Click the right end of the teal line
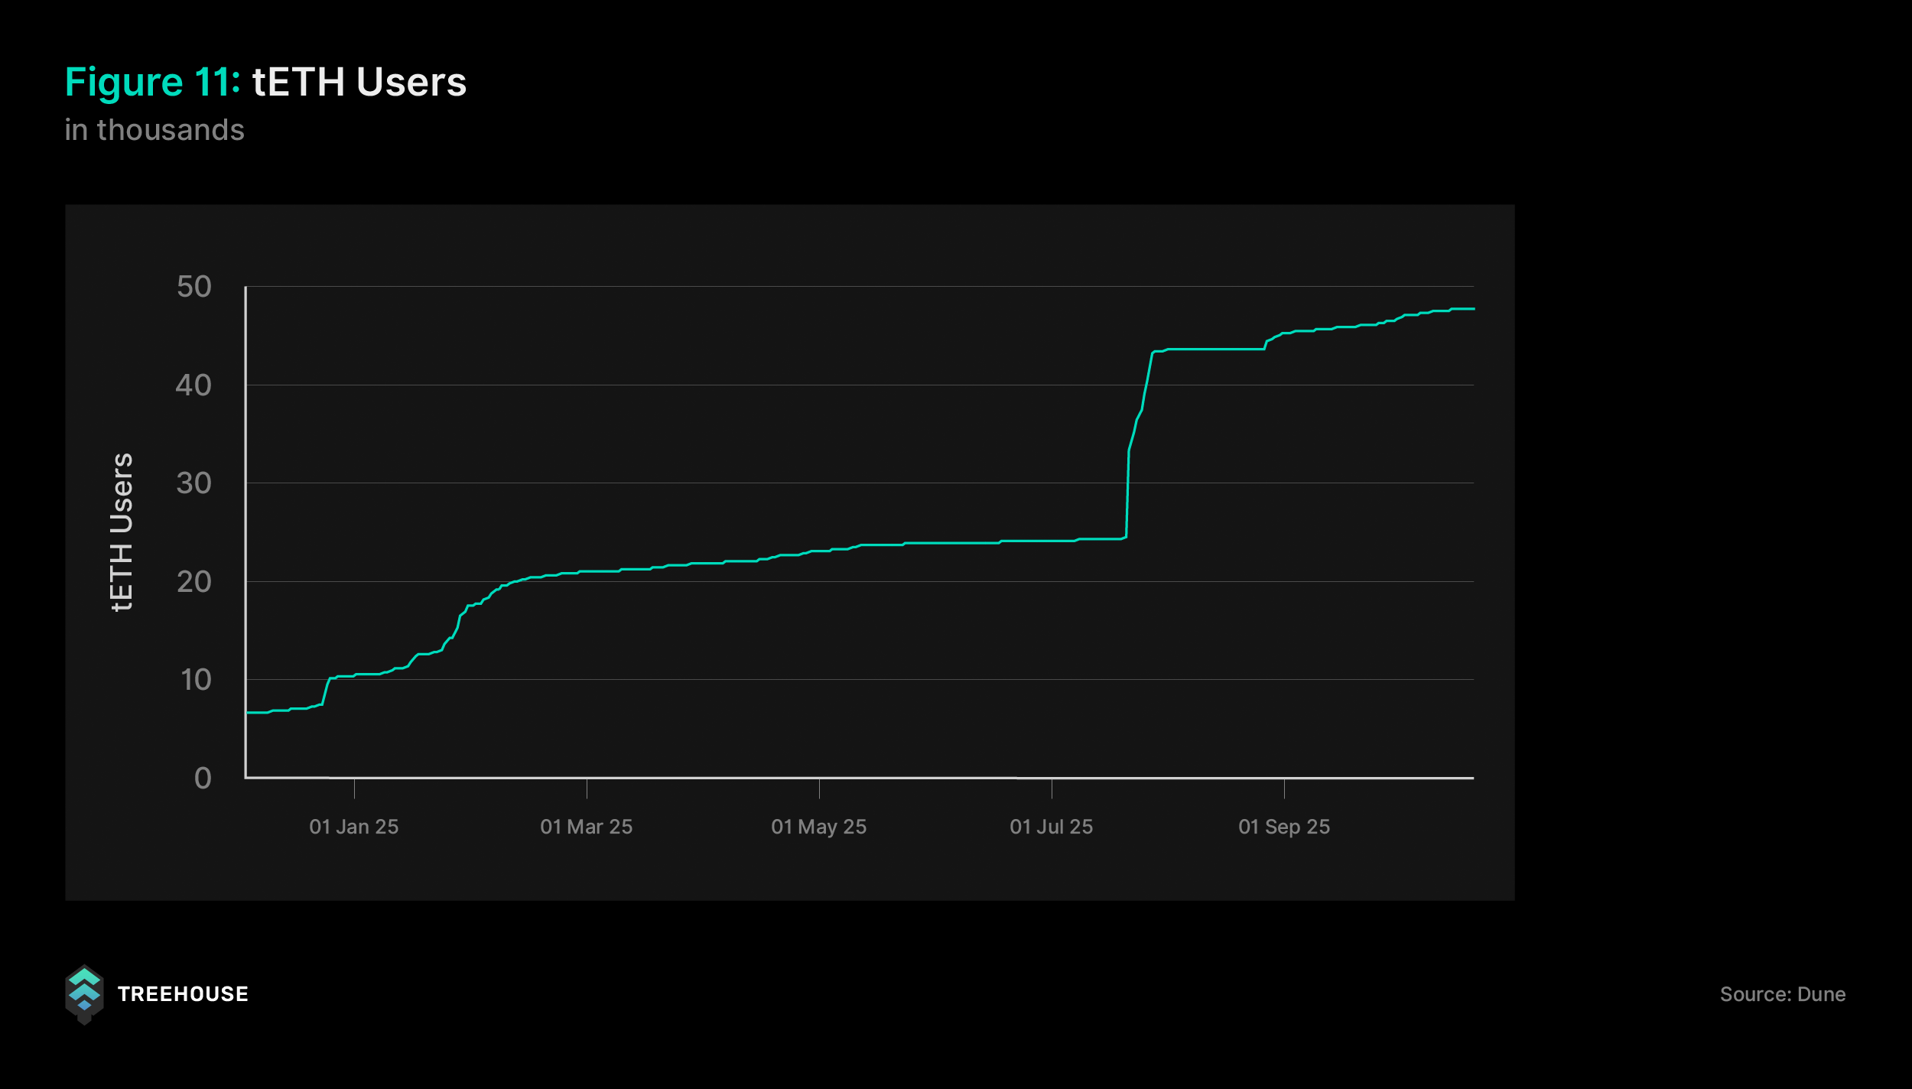Screen dimensions: 1912x1089 pos(1471,309)
